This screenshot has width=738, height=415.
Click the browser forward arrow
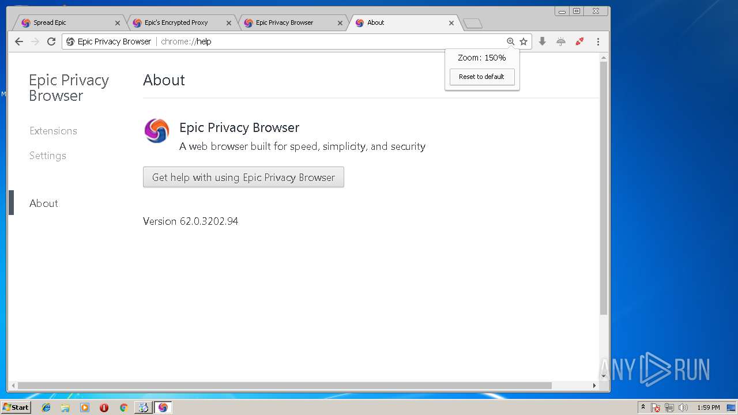pyautogui.click(x=35, y=41)
